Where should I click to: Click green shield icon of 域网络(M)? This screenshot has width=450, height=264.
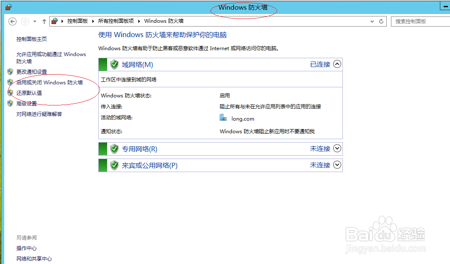tap(114, 65)
